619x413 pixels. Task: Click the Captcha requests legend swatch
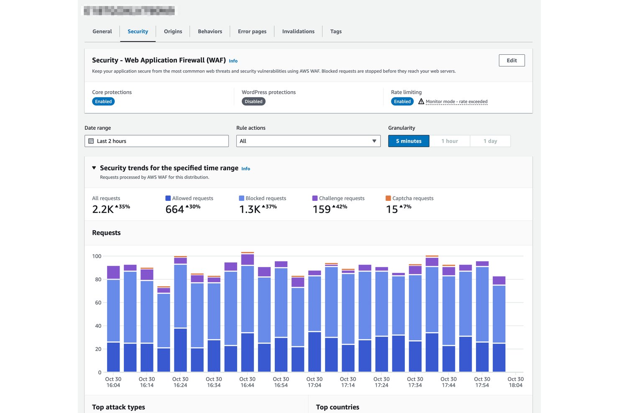click(x=388, y=198)
